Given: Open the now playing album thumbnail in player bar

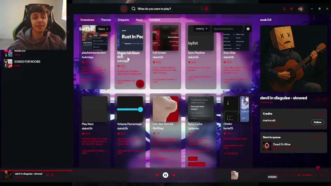Looking at the screenshot, I should point(7,175).
